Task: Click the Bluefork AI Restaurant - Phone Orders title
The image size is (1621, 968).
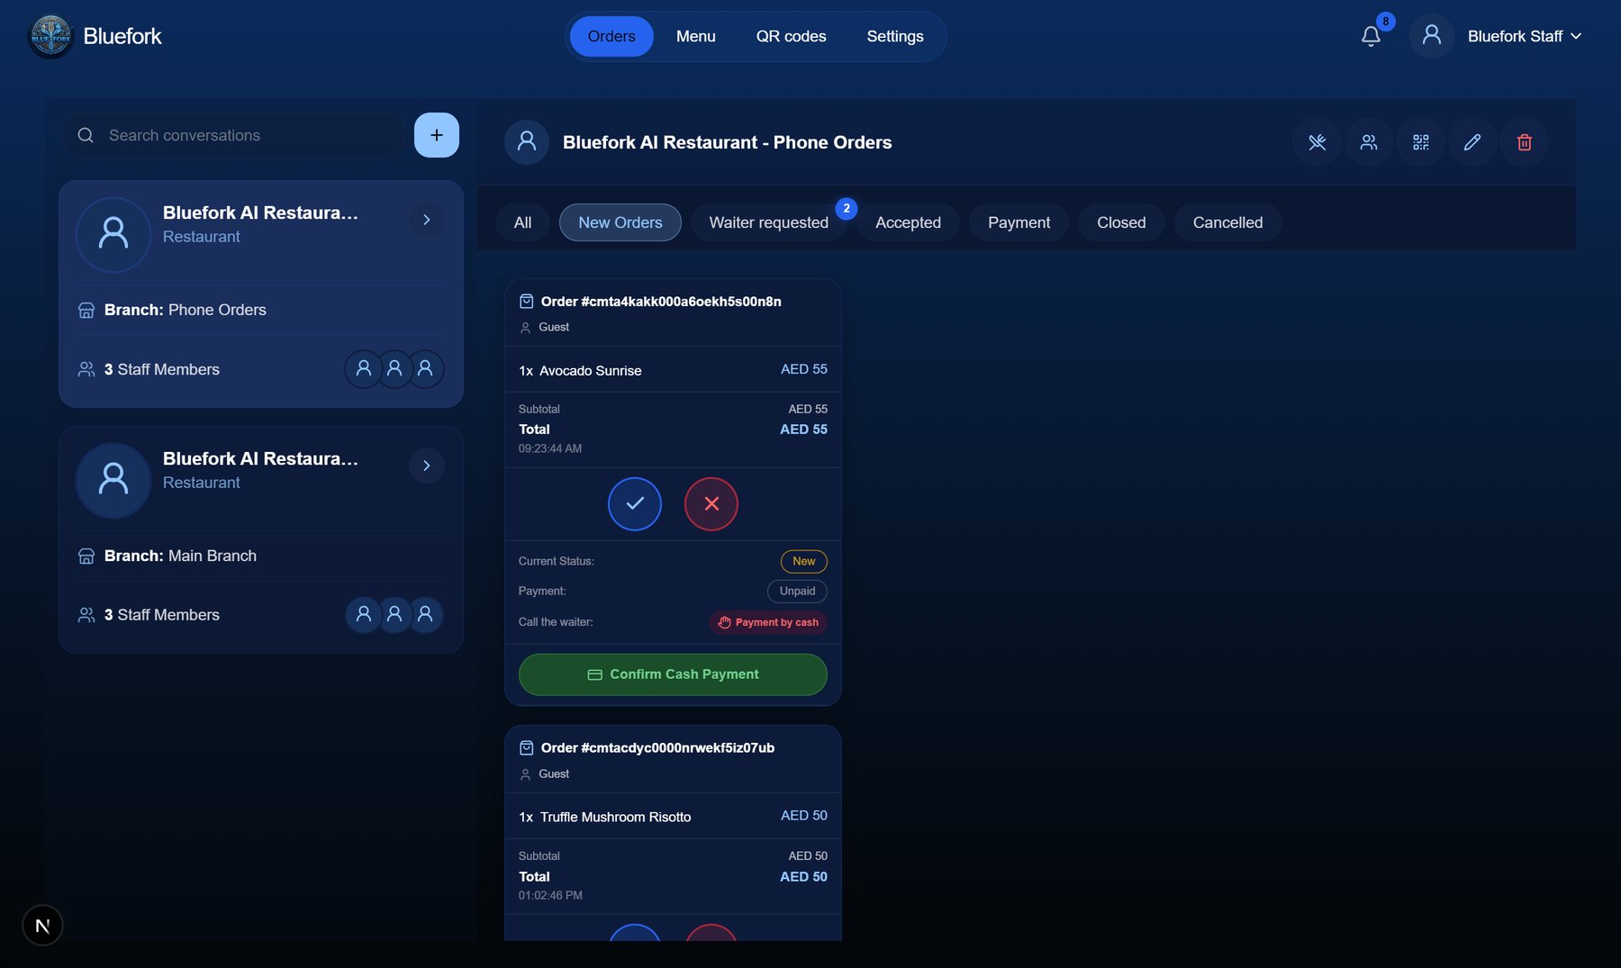Action: coord(728,142)
